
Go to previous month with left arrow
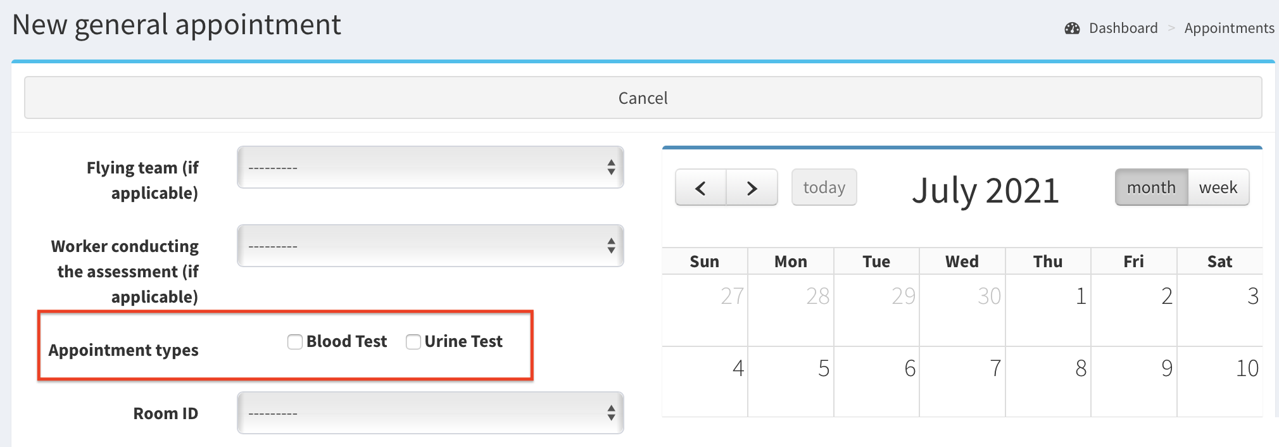point(701,188)
